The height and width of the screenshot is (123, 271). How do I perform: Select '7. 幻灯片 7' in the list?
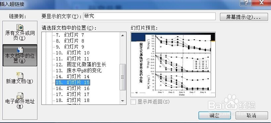click(70, 35)
